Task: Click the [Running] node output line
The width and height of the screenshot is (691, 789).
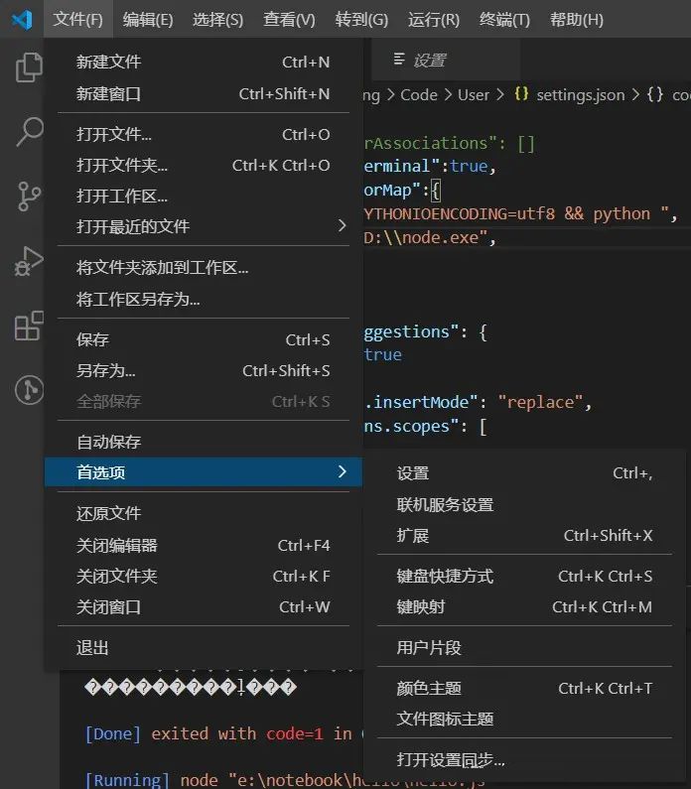Action: [x=284, y=780]
